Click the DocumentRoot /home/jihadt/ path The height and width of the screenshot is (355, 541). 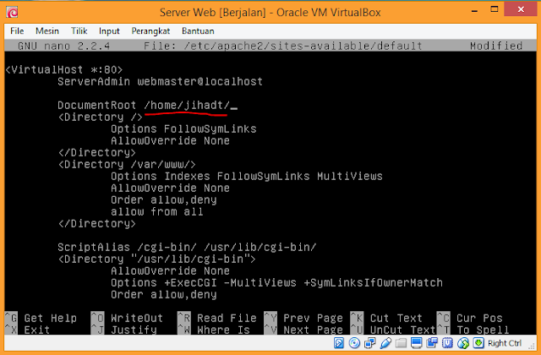point(187,105)
